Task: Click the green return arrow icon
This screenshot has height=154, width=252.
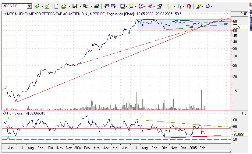Action: [x=37, y=6]
